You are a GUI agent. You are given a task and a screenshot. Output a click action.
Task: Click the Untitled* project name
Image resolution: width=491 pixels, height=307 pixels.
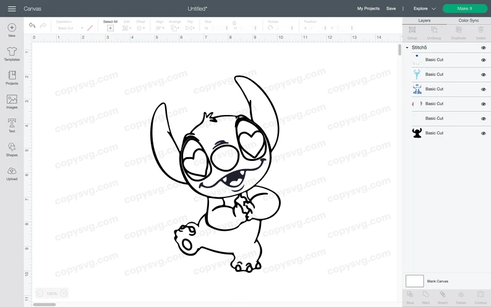[x=197, y=9]
